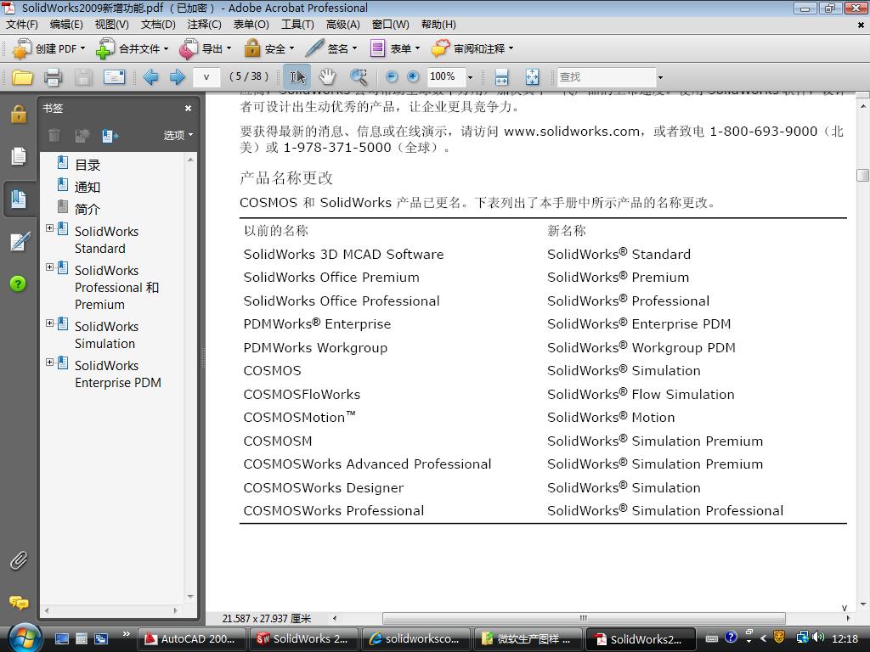The height and width of the screenshot is (652, 870).
Task: Click the zoom in plus button
Action: click(413, 77)
